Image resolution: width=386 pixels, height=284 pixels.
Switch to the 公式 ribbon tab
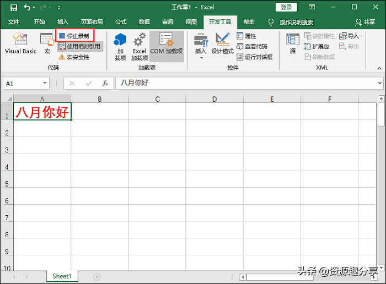click(121, 22)
